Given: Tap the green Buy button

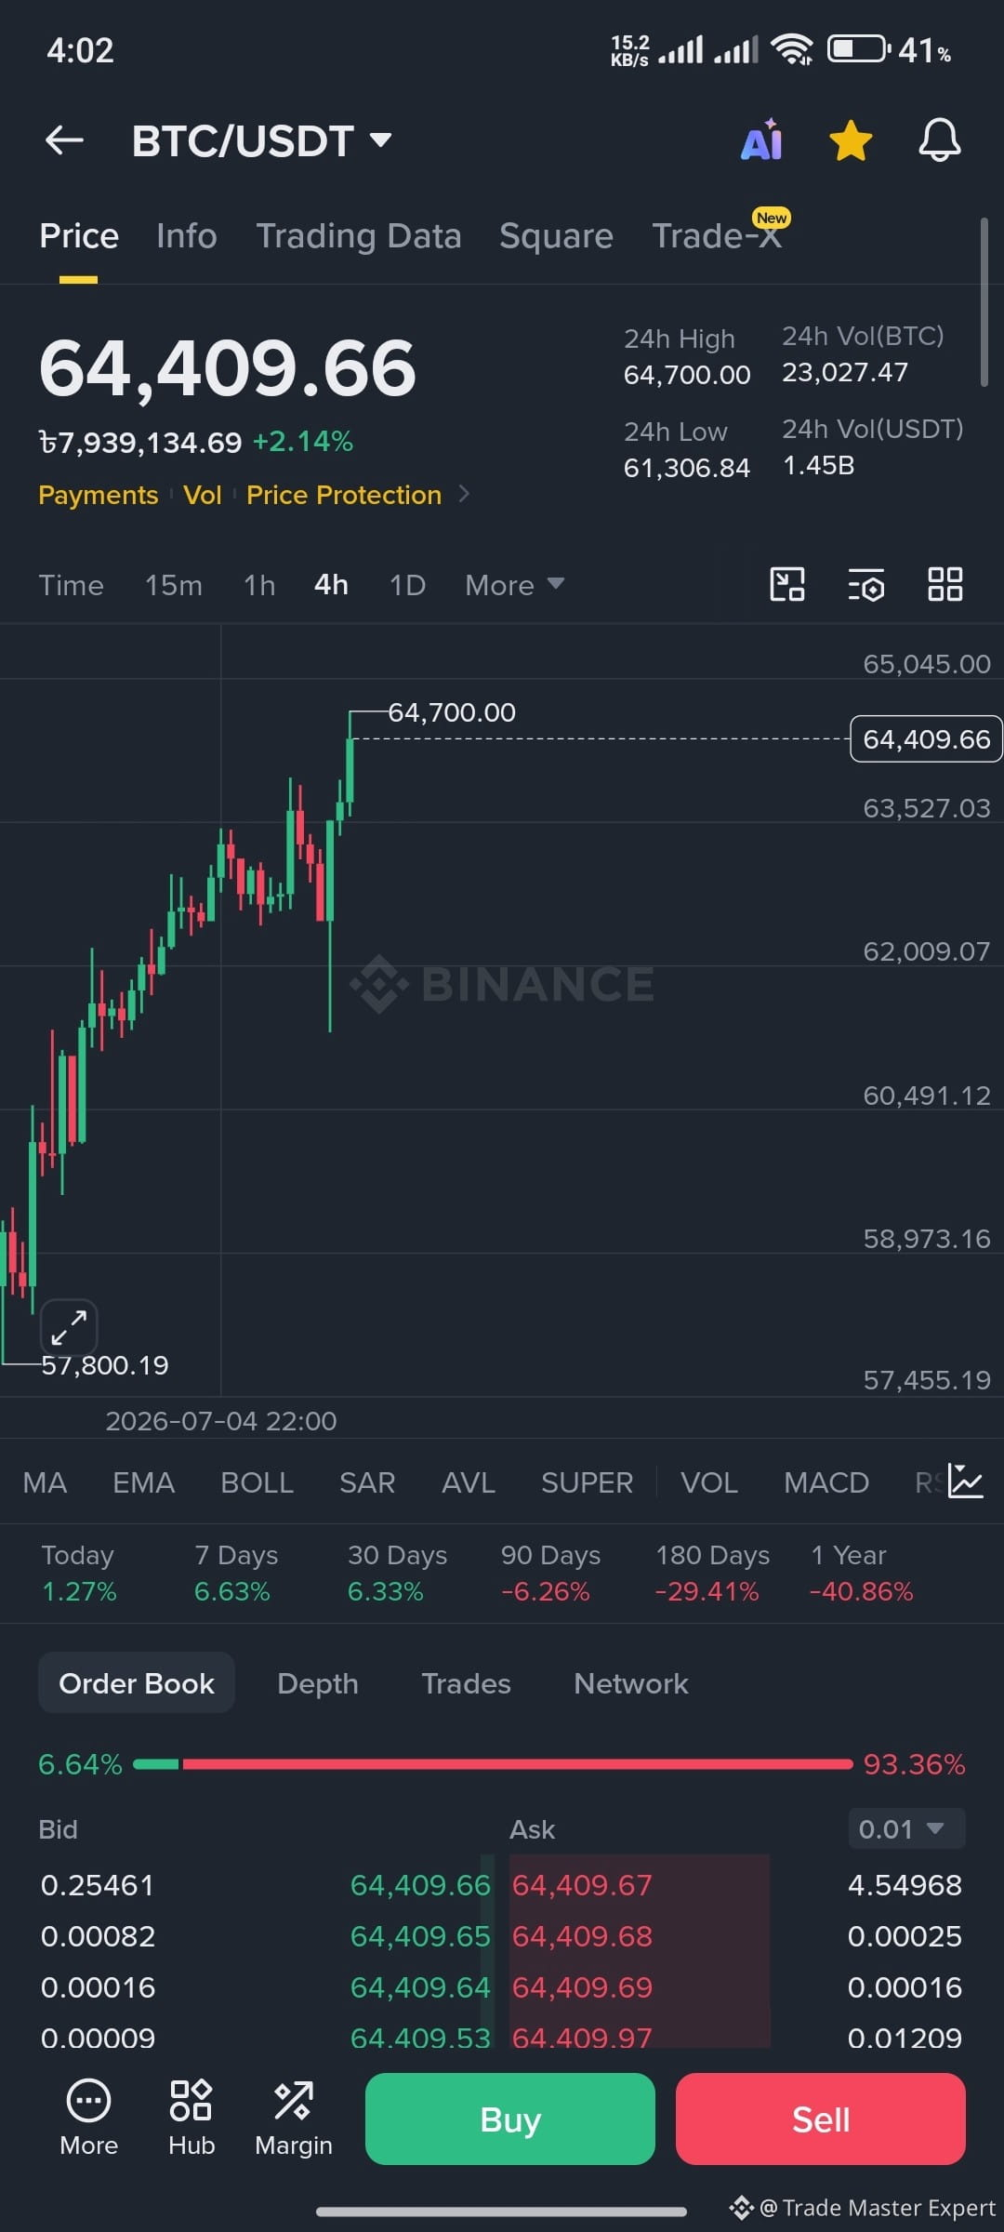Looking at the screenshot, I should pos(509,2119).
